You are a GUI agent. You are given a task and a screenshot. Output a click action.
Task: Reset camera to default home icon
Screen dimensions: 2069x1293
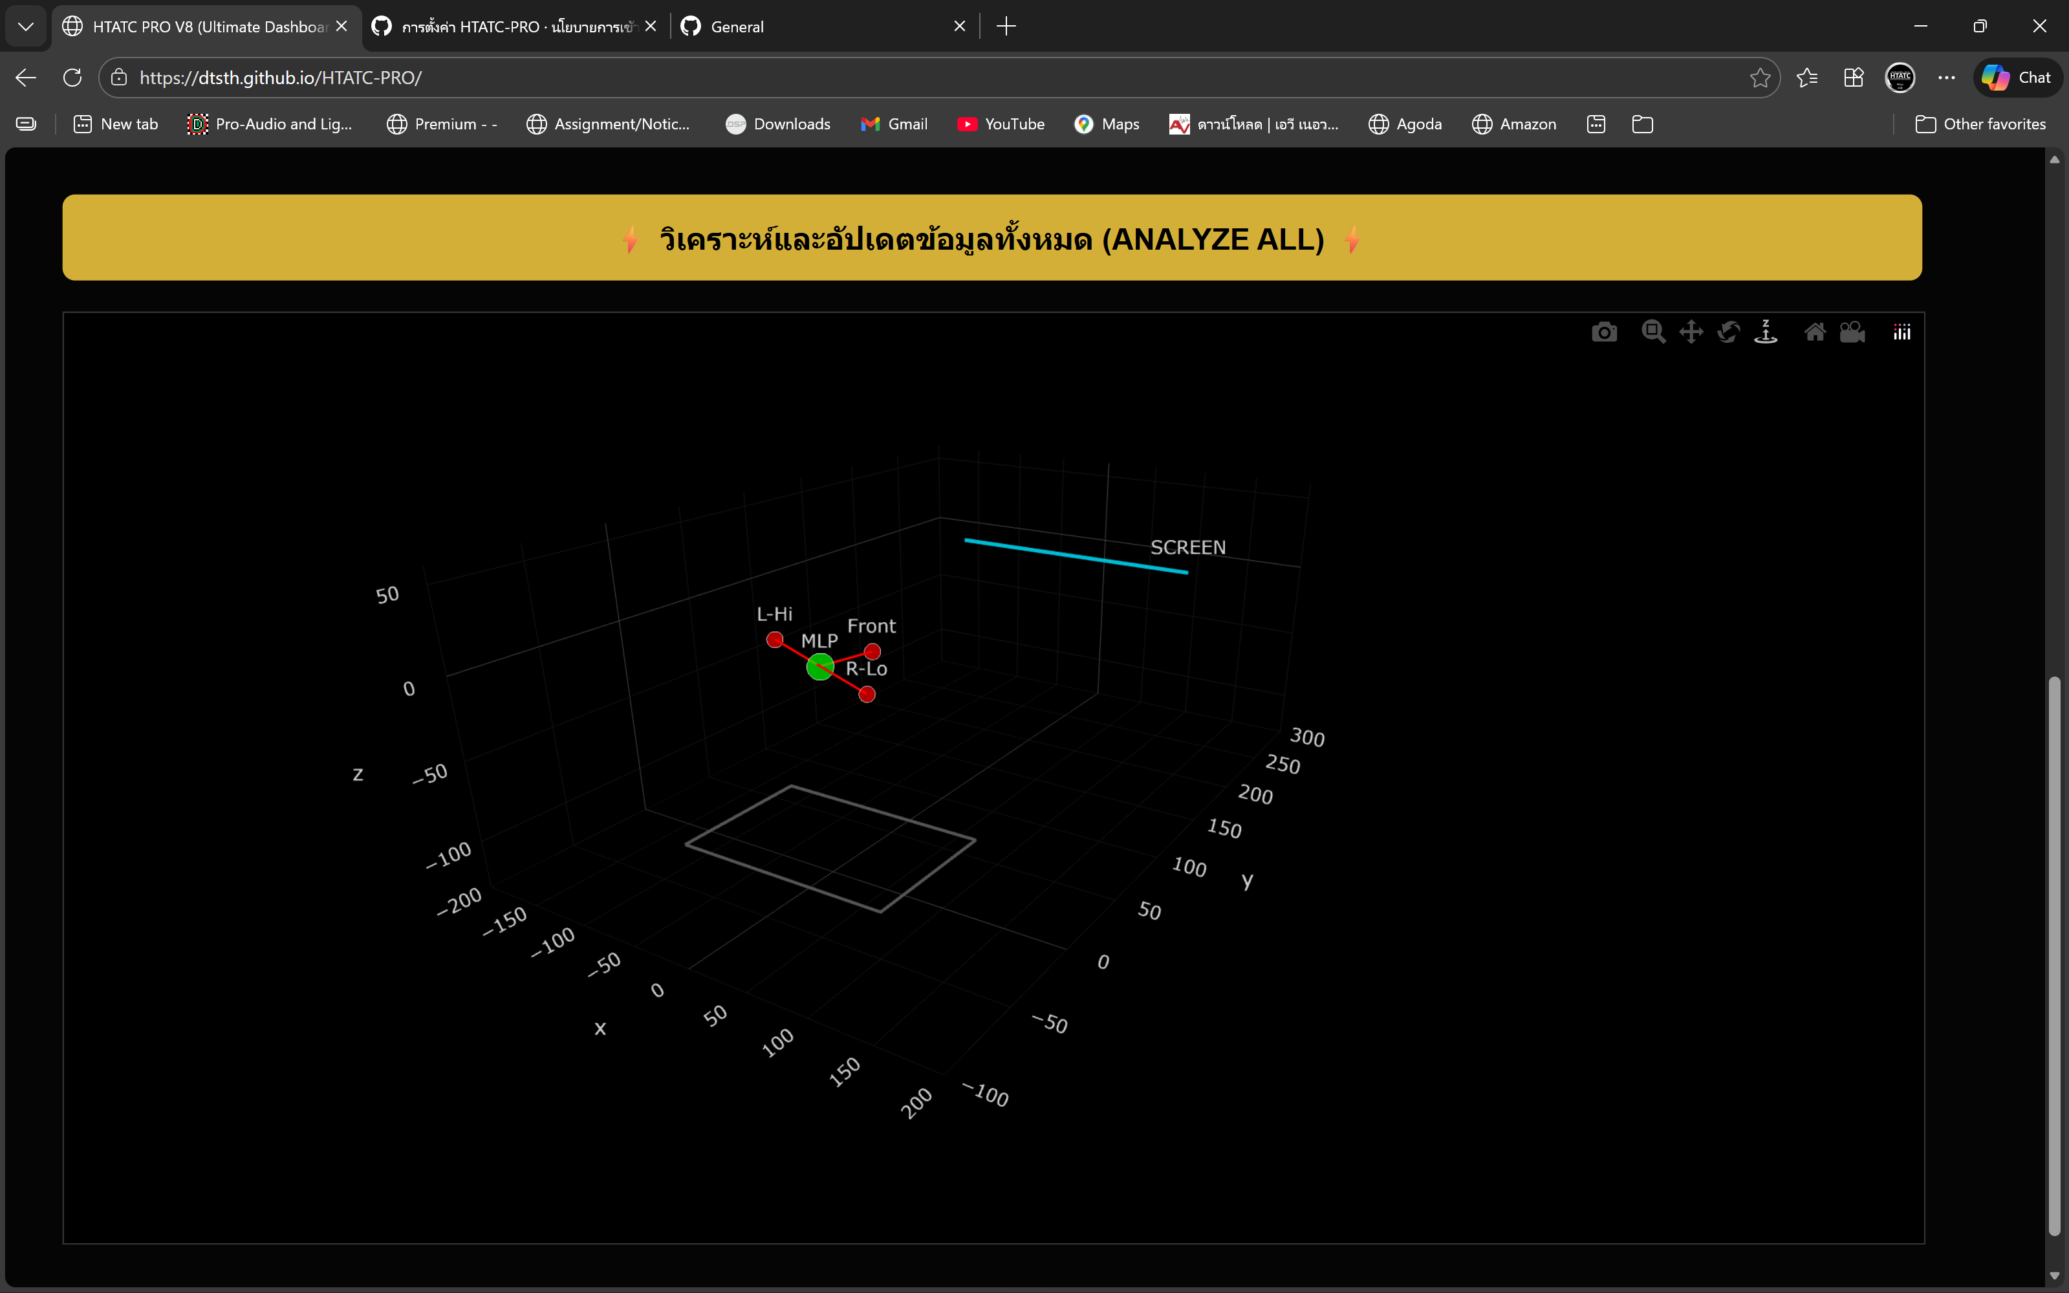coord(1815,332)
